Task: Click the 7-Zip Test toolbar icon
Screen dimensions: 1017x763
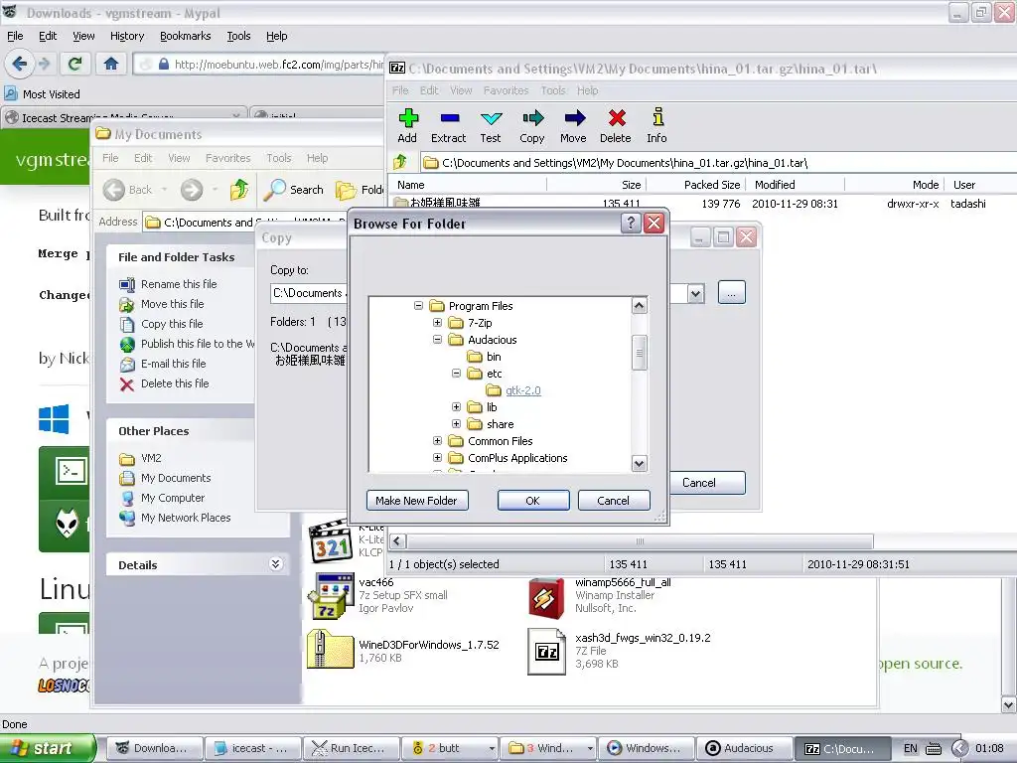Action: (x=491, y=119)
